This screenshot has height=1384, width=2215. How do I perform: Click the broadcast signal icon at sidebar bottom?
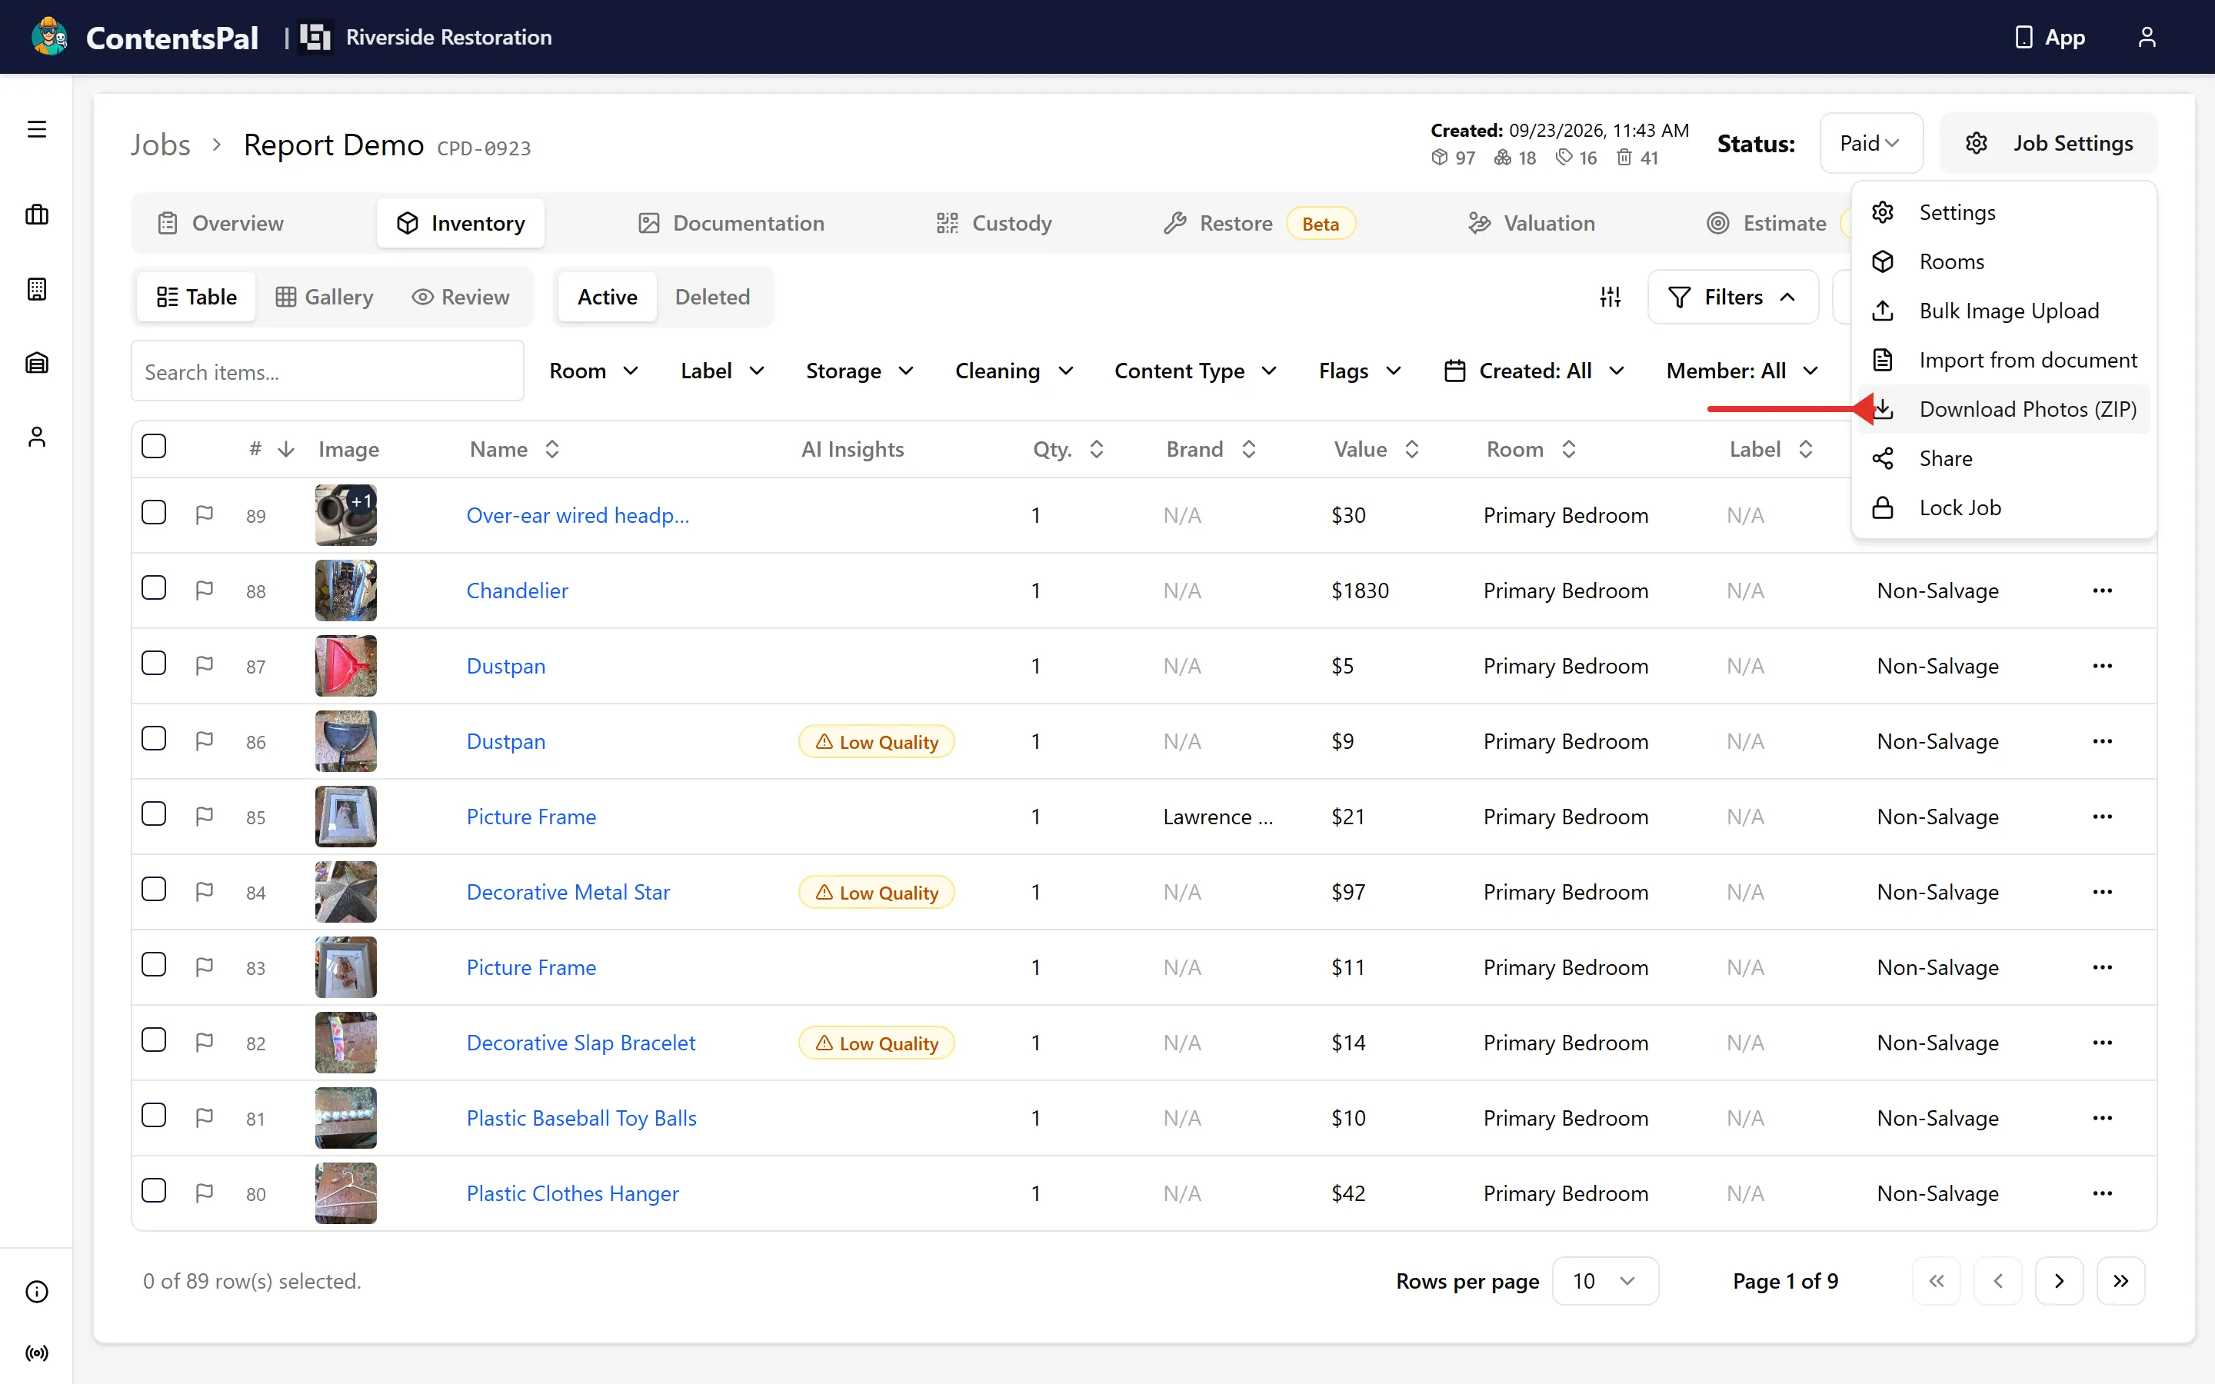[x=37, y=1353]
